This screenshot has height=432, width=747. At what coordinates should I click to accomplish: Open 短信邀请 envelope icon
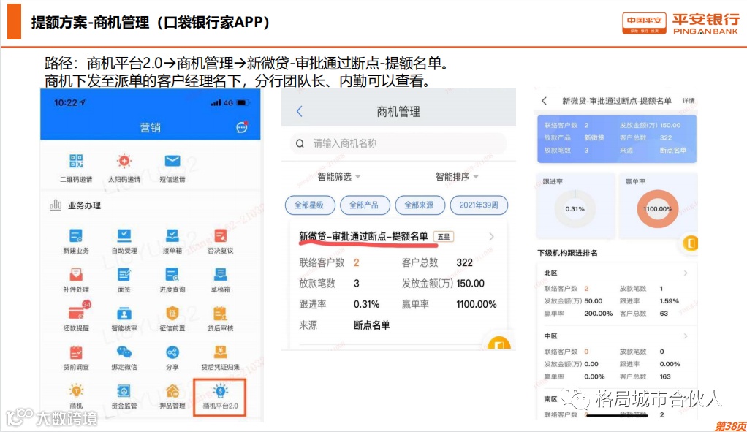pos(172,161)
